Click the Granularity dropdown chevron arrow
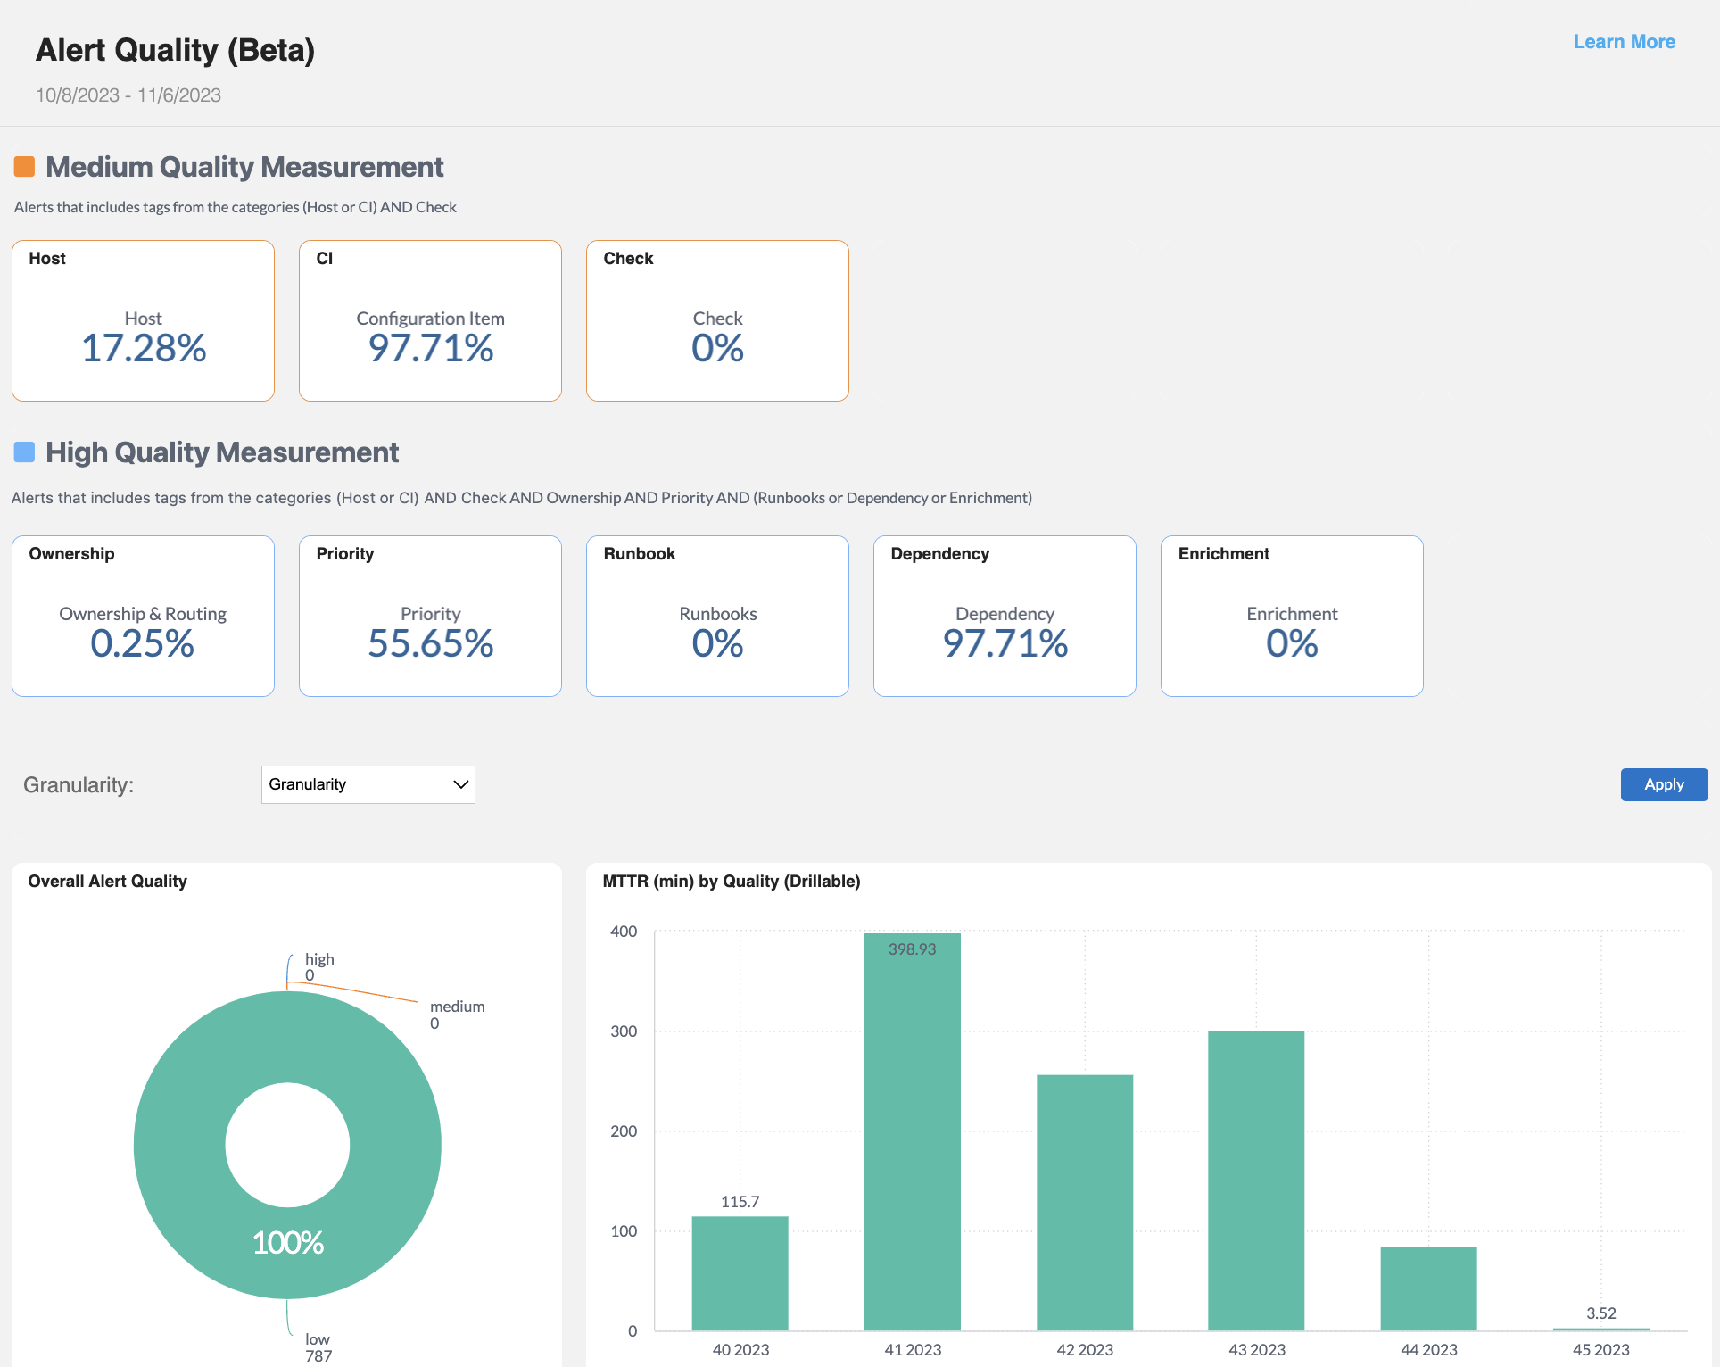This screenshot has height=1367, width=1720. click(460, 784)
